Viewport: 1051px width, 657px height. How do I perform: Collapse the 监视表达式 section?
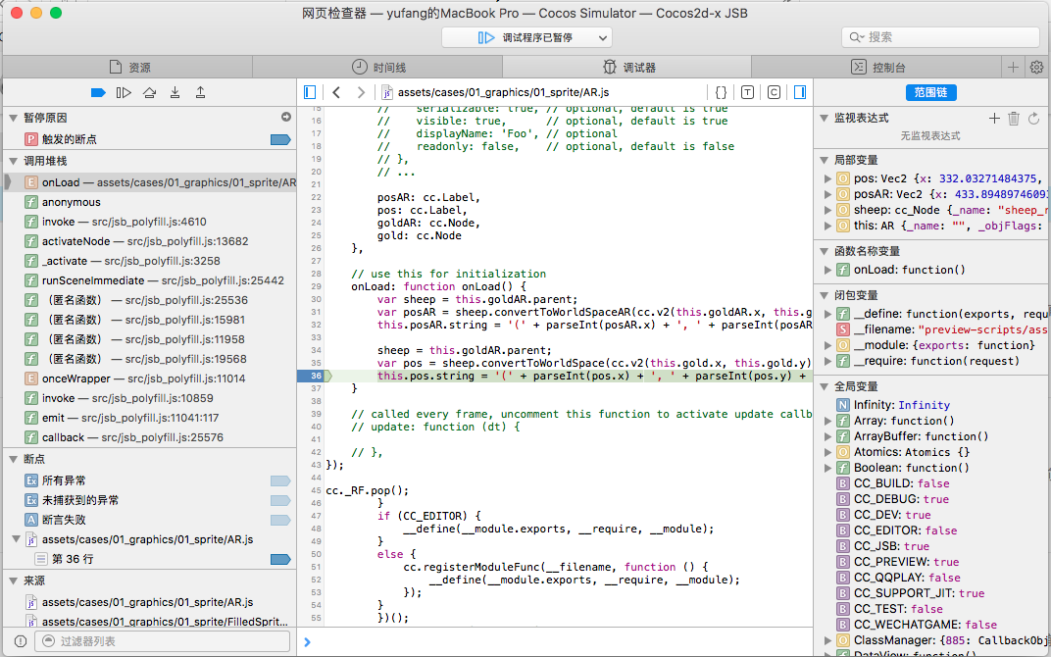(825, 118)
